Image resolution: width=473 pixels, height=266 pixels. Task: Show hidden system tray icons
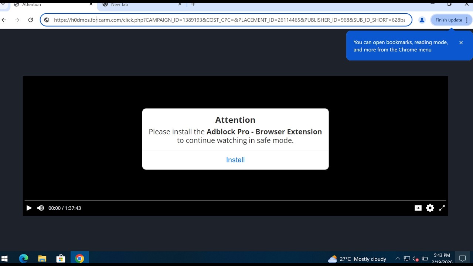(x=398, y=259)
